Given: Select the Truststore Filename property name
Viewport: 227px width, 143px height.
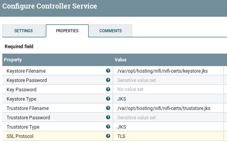Looking at the screenshot, I should (x=28, y=108).
